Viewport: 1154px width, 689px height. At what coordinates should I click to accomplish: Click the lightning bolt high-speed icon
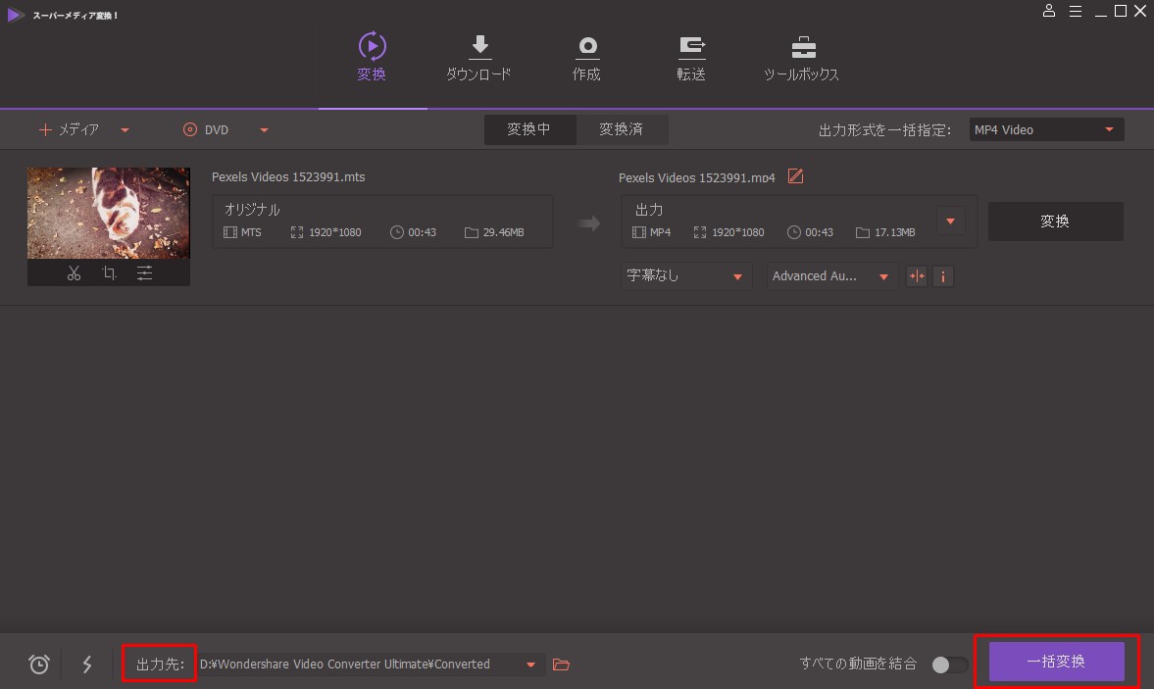[87, 664]
